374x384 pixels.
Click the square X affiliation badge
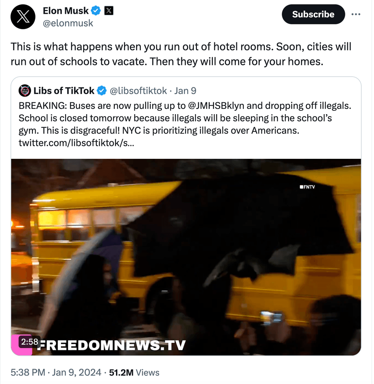point(109,11)
